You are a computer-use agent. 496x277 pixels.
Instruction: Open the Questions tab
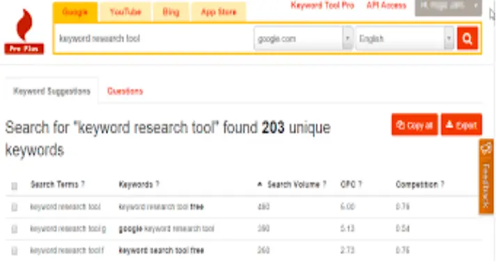click(125, 91)
